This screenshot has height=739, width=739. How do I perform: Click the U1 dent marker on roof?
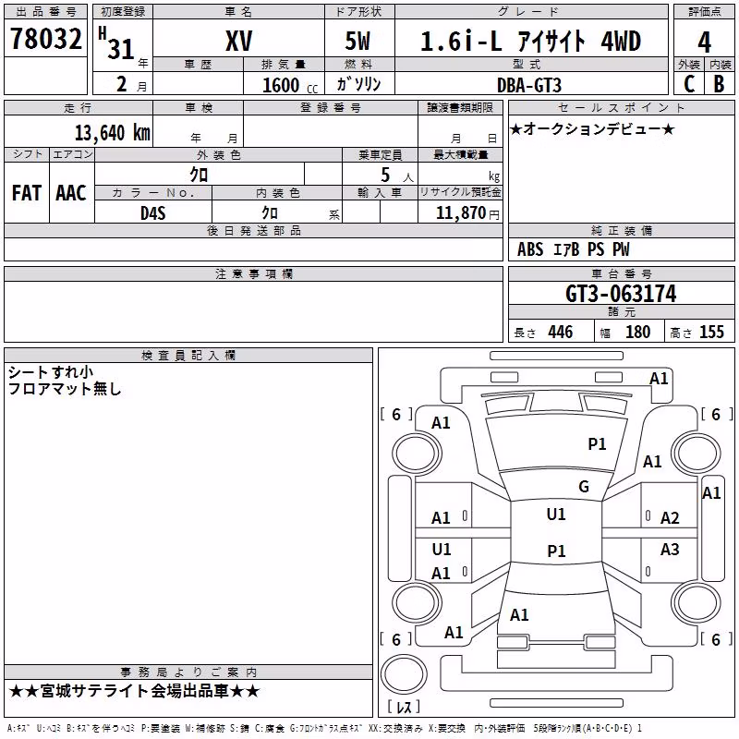(x=556, y=515)
